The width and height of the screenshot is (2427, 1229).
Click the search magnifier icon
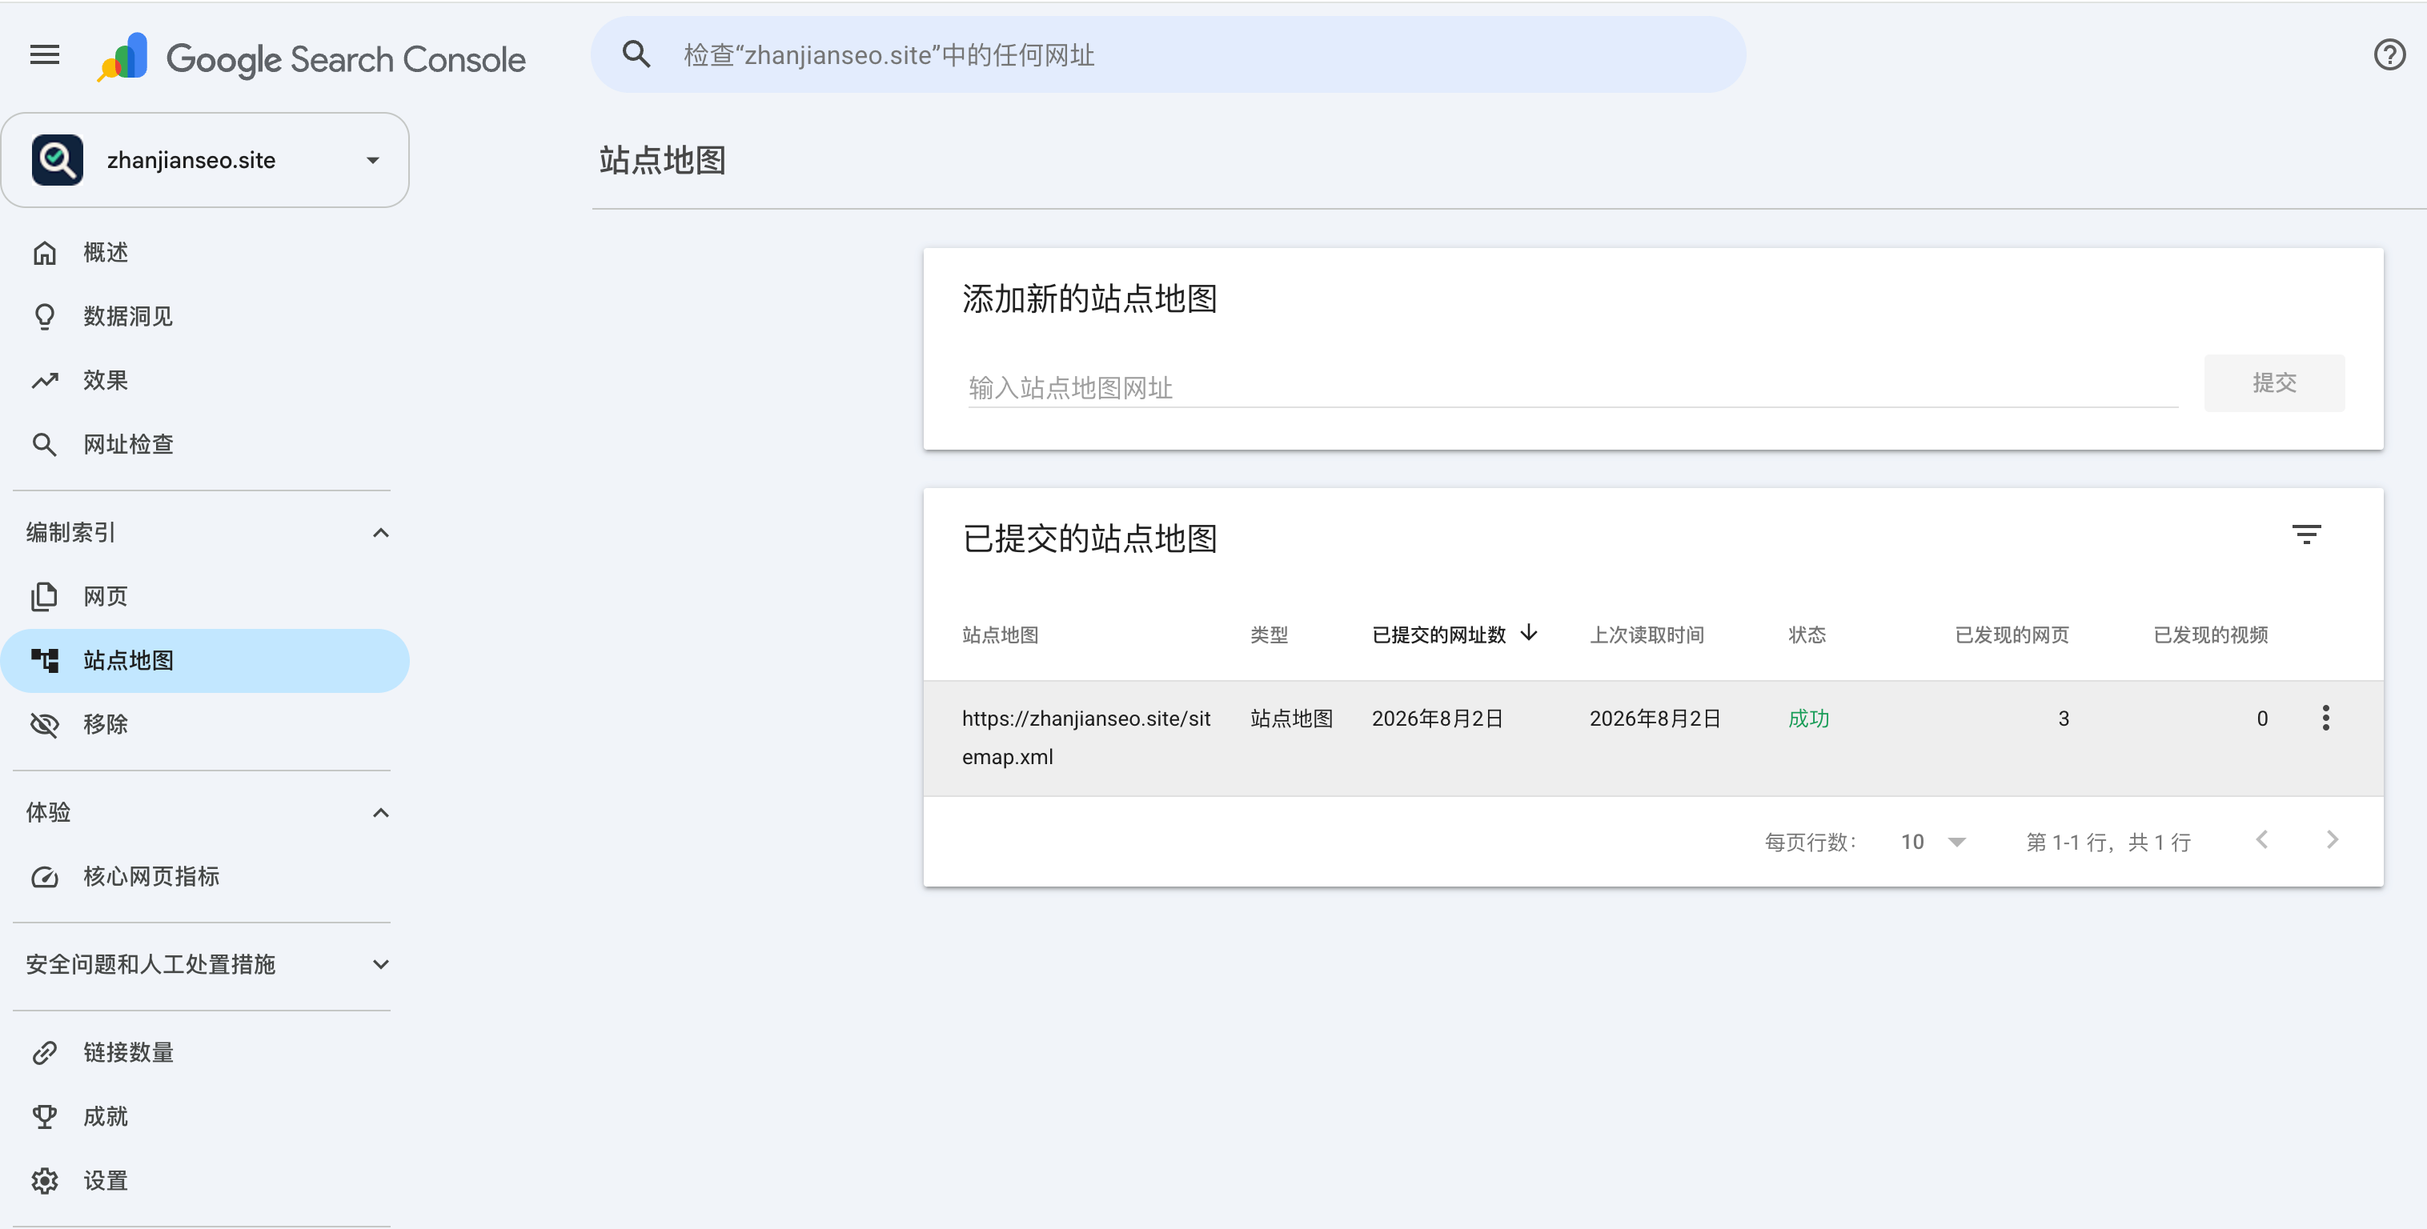pos(637,54)
